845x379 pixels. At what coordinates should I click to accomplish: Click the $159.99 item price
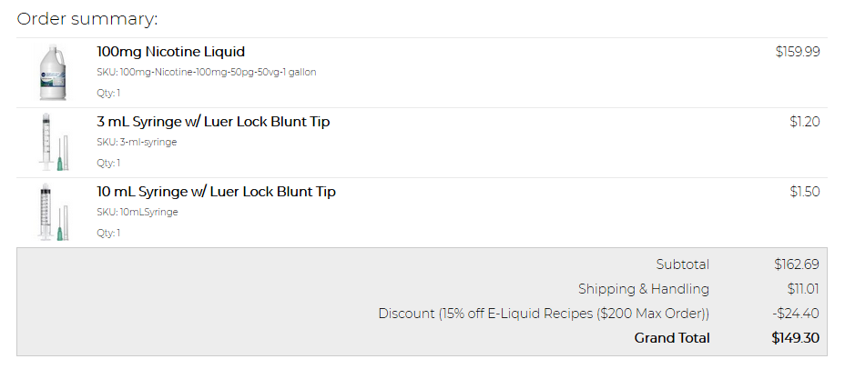coord(797,52)
